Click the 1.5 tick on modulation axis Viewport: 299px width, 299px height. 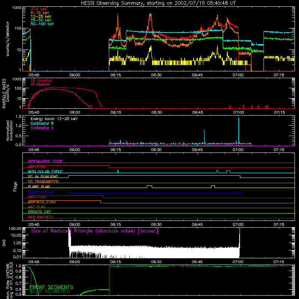pyautogui.click(x=19, y=117)
